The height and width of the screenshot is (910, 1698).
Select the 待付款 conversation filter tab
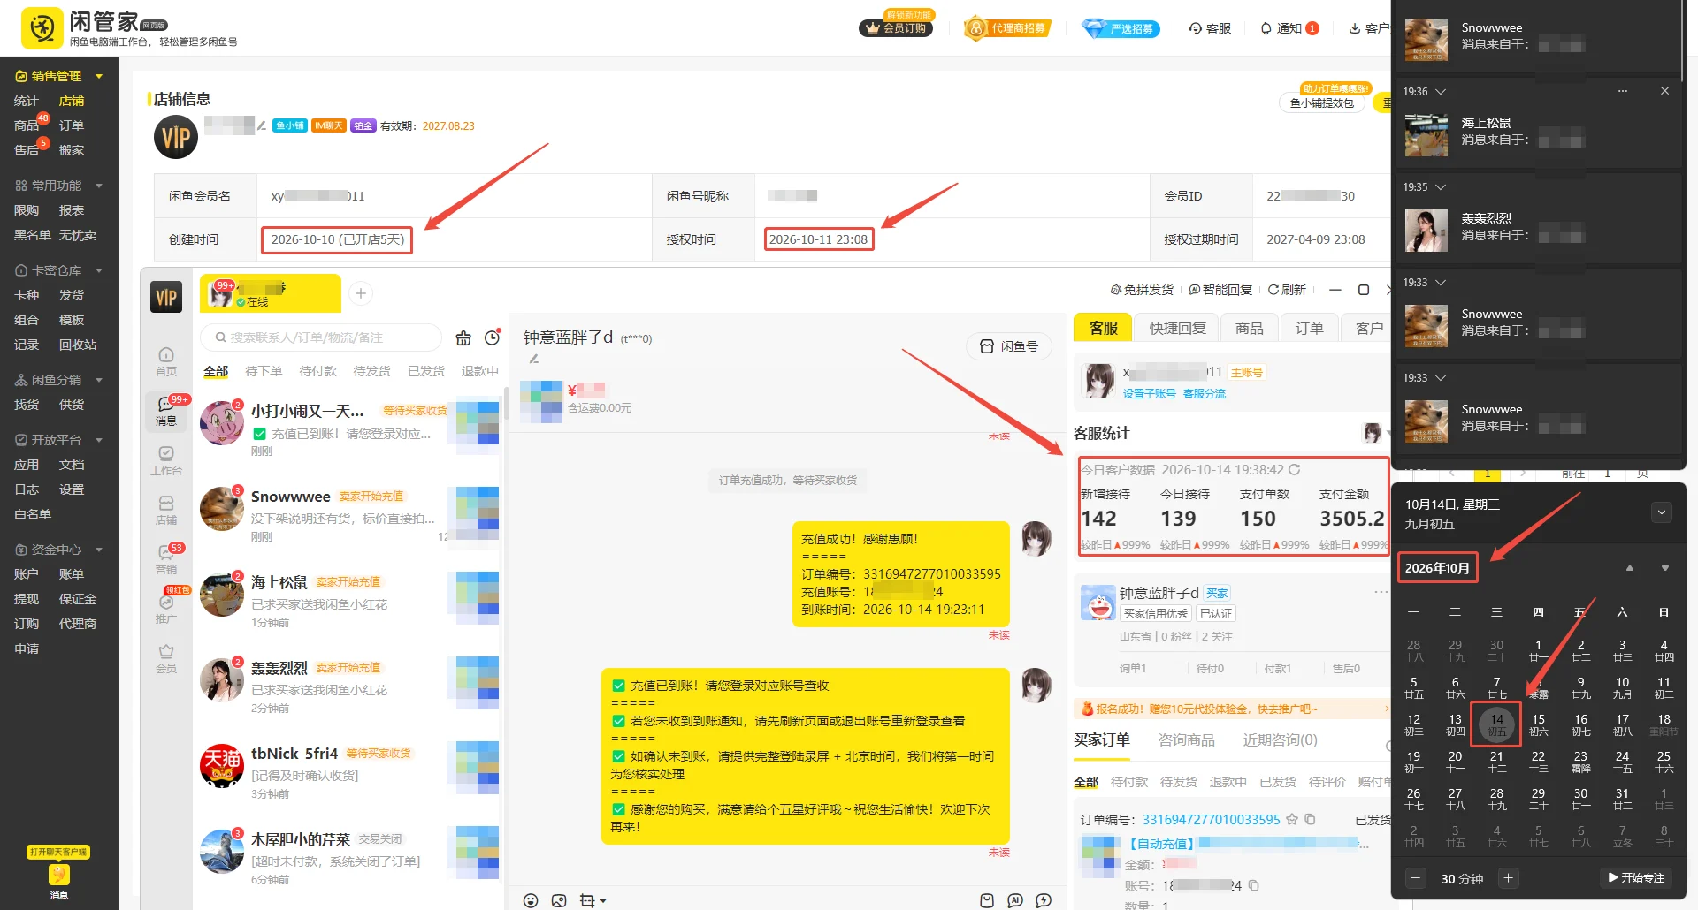pos(317,371)
